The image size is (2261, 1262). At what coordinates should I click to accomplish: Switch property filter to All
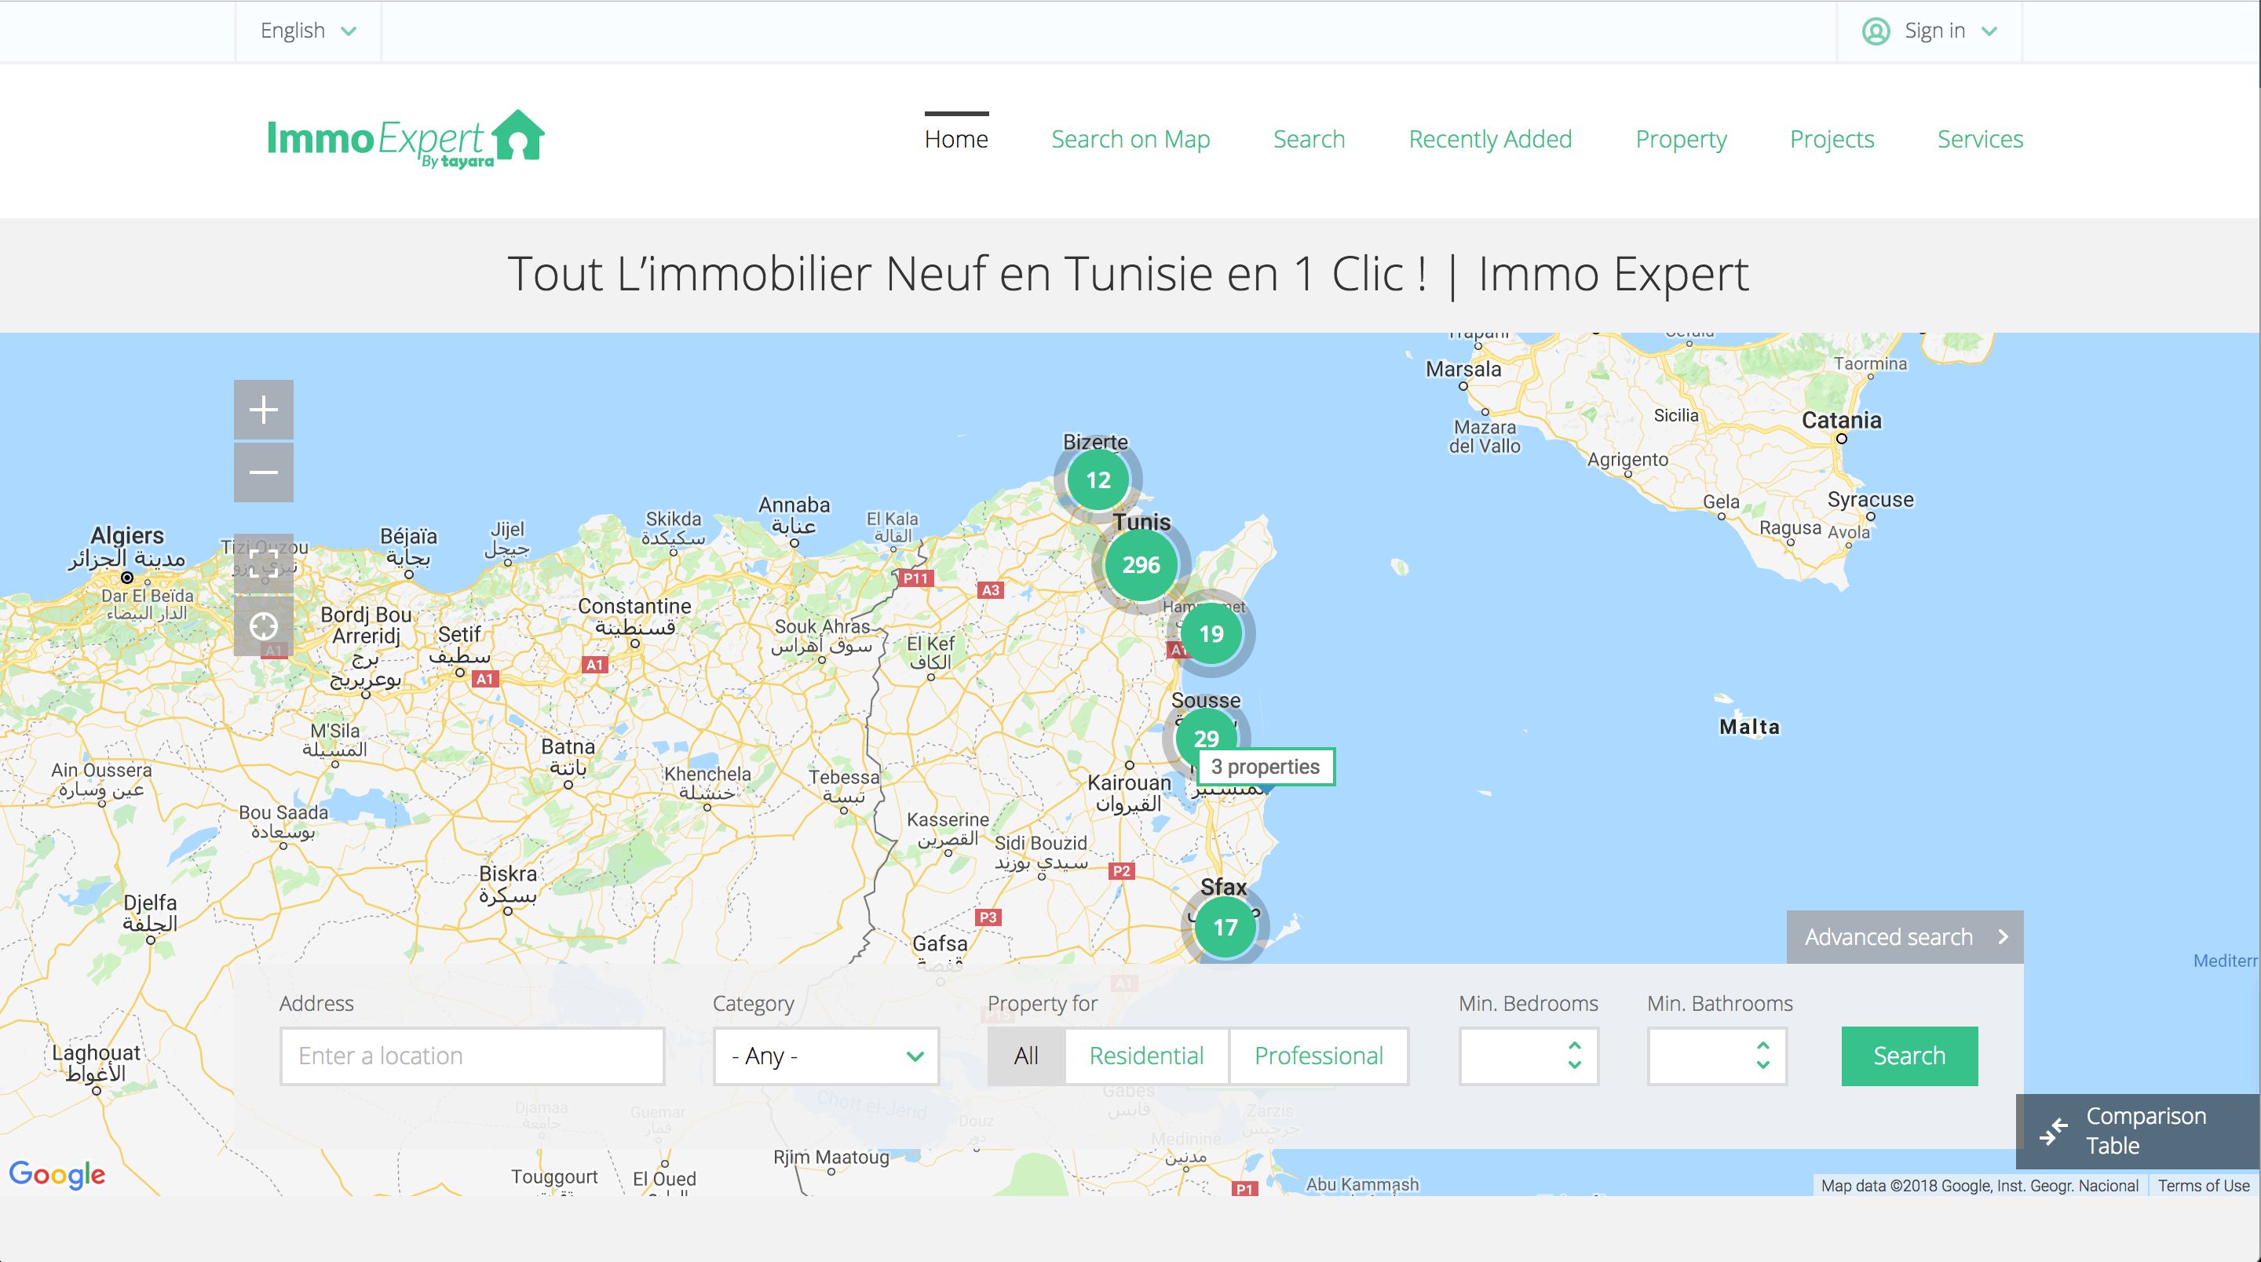point(1025,1056)
